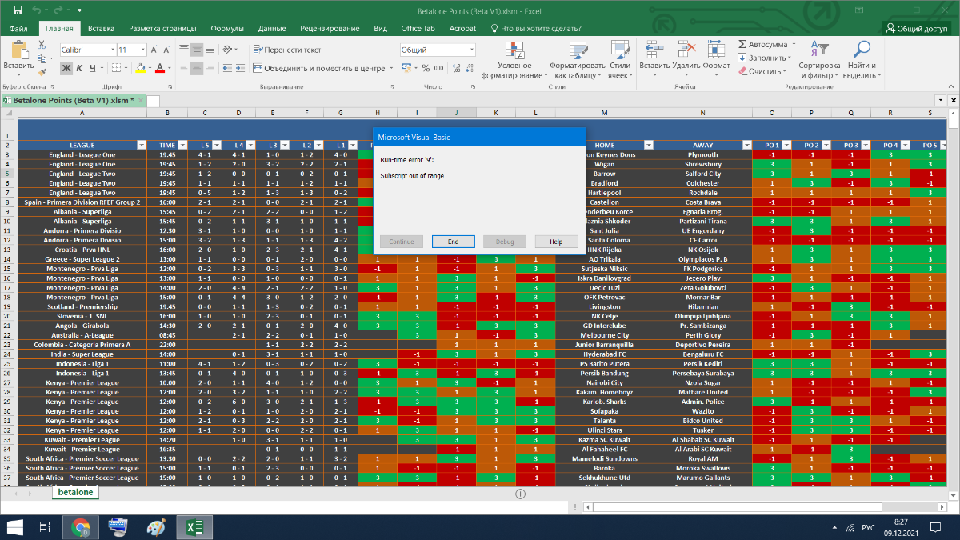Switch to the Формулы ribbon tab
The height and width of the screenshot is (540, 960).
pos(227,28)
